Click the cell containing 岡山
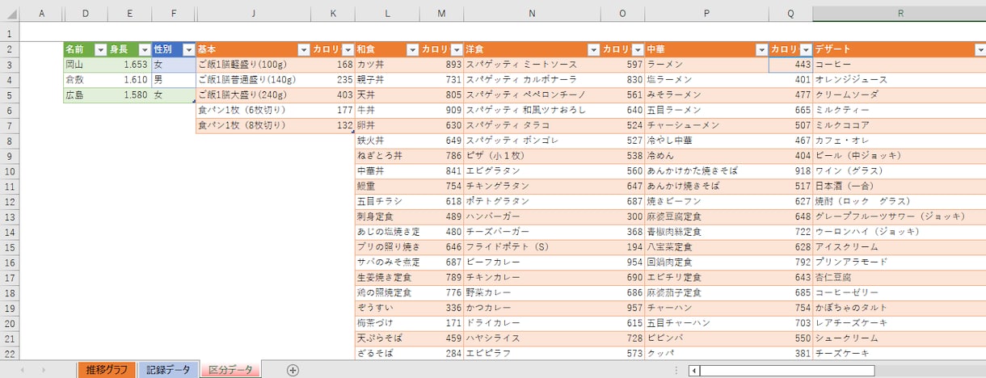This screenshot has height=378, width=986. (85, 65)
